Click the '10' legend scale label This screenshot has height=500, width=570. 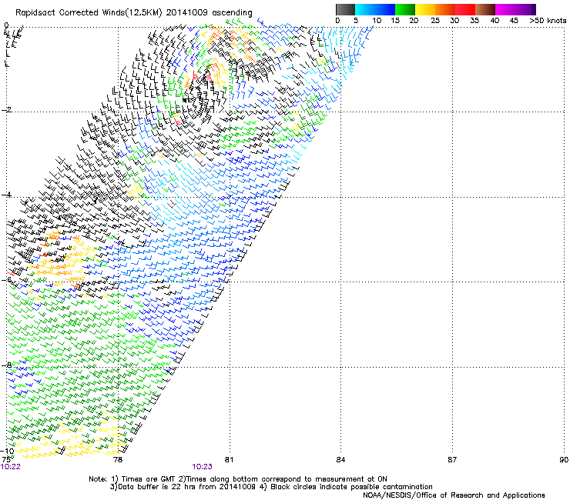[x=377, y=21]
